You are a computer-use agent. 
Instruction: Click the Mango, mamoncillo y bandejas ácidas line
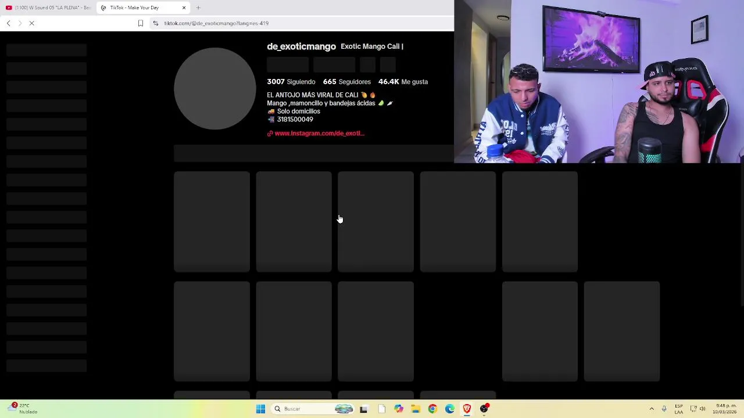pos(321,103)
